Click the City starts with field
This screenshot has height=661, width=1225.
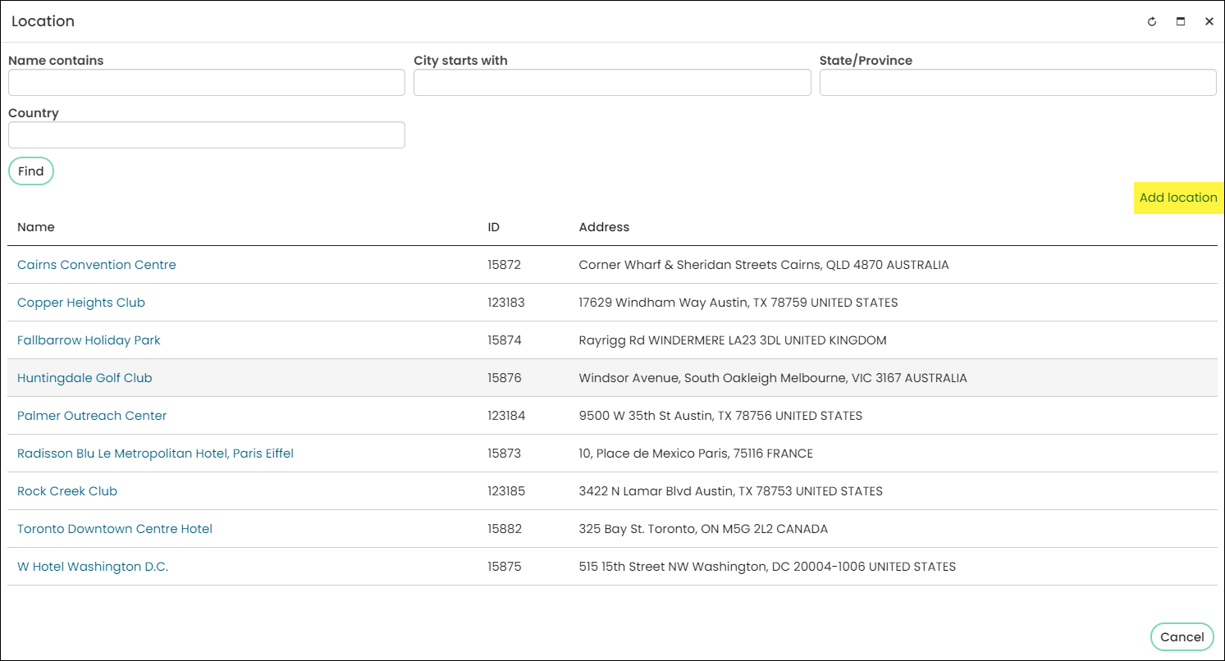click(612, 82)
